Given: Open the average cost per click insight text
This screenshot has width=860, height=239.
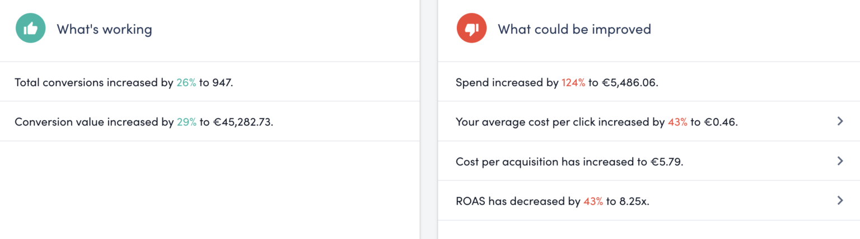Looking at the screenshot, I should tap(596, 121).
